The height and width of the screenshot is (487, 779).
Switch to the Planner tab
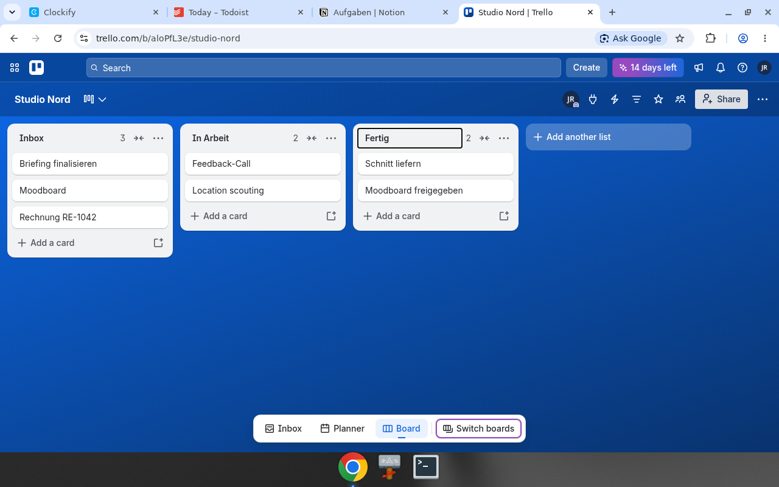343,429
